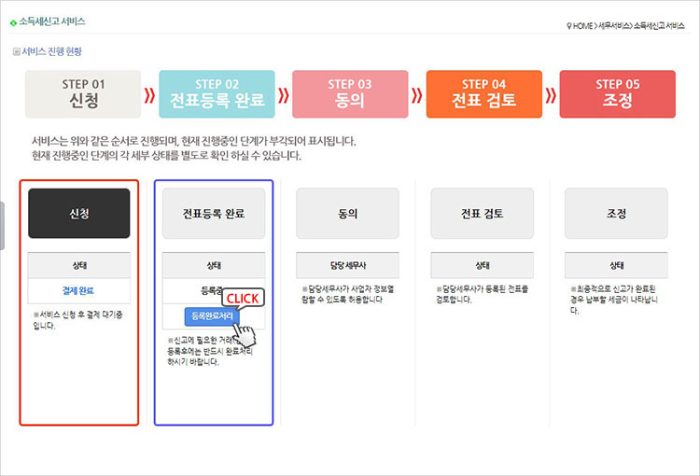Go to HOME in the breadcrumb
700x476 pixels.
point(582,26)
